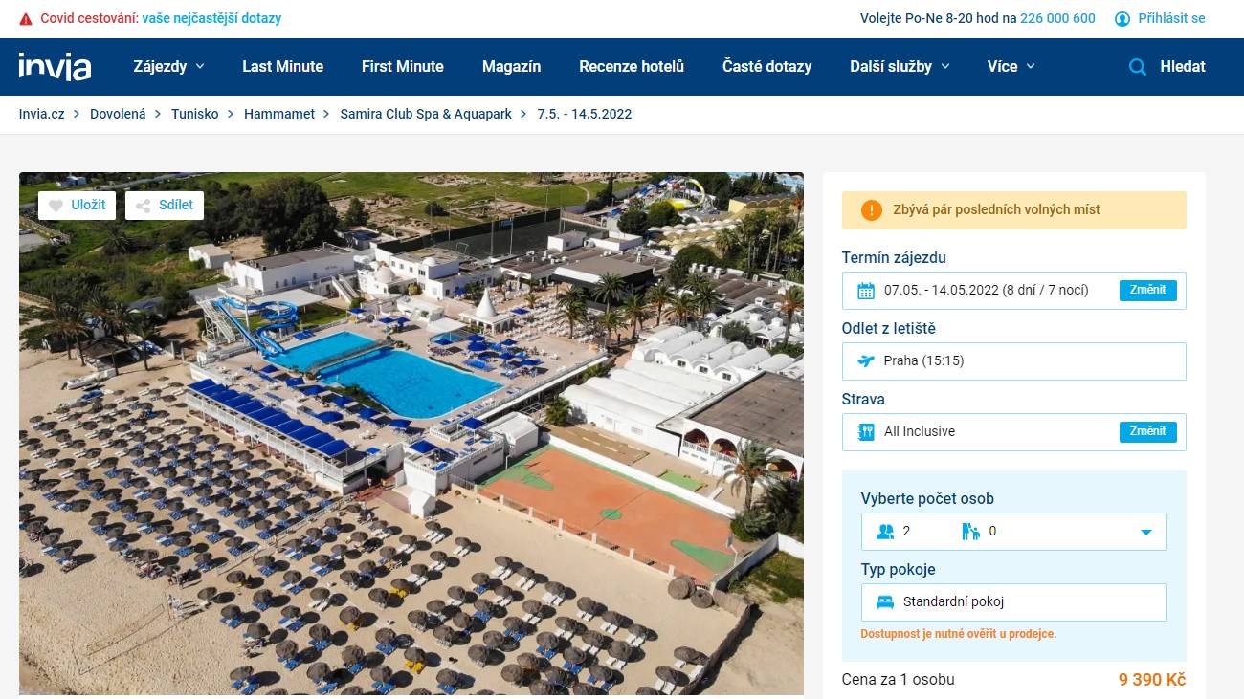Screen dimensions: 1244x699
Task: Click the Invia logo
Action: click(55, 67)
